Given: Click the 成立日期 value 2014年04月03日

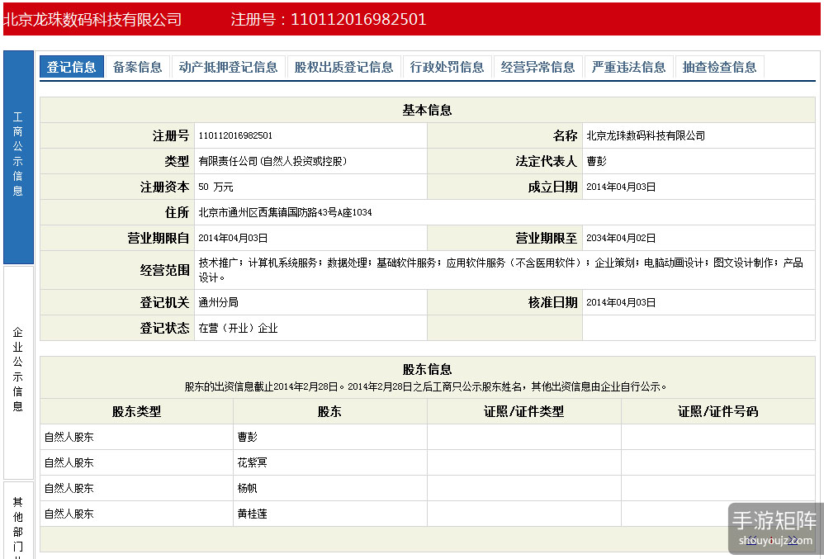Looking at the screenshot, I should [621, 187].
